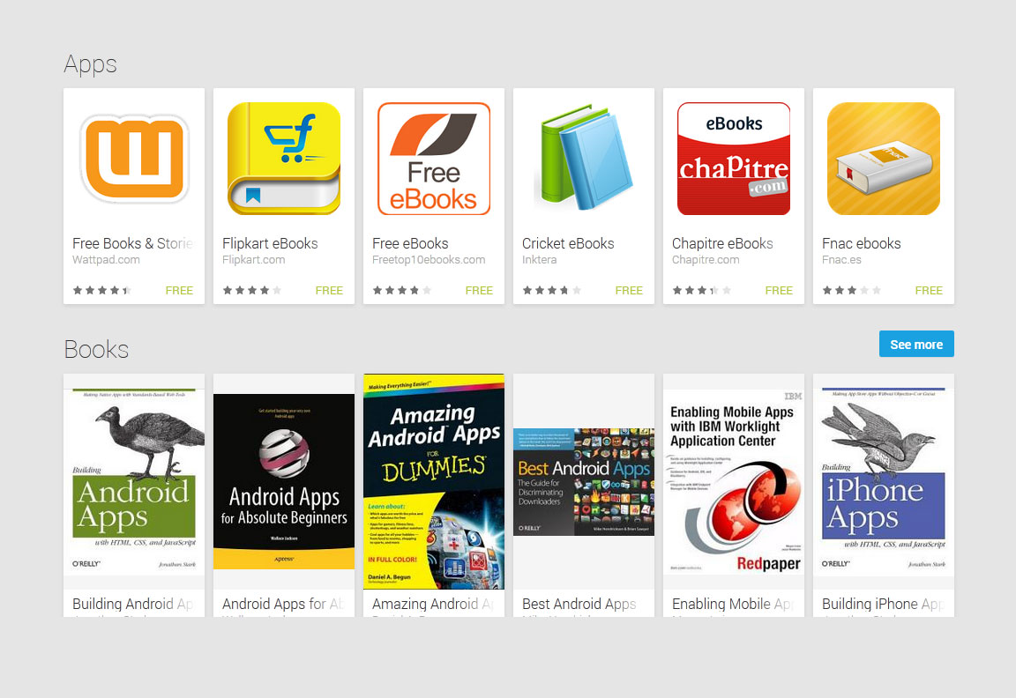Viewport: 1016px width, 698px height.
Task: Open the IBM Worklight Redpaper book cover
Action: [x=734, y=482]
